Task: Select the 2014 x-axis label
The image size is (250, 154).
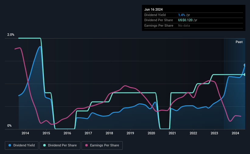Action: (x=25, y=133)
